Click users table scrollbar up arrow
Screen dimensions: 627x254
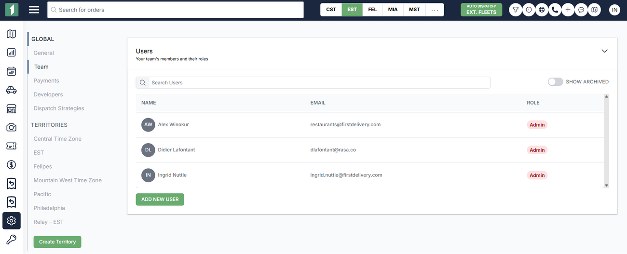coord(606,96)
